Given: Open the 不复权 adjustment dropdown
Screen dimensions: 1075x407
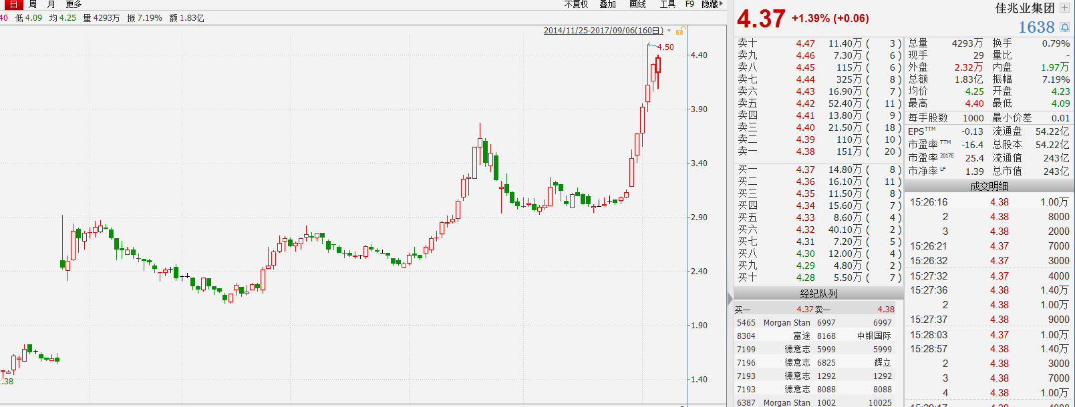Looking at the screenshot, I should tap(576, 4).
